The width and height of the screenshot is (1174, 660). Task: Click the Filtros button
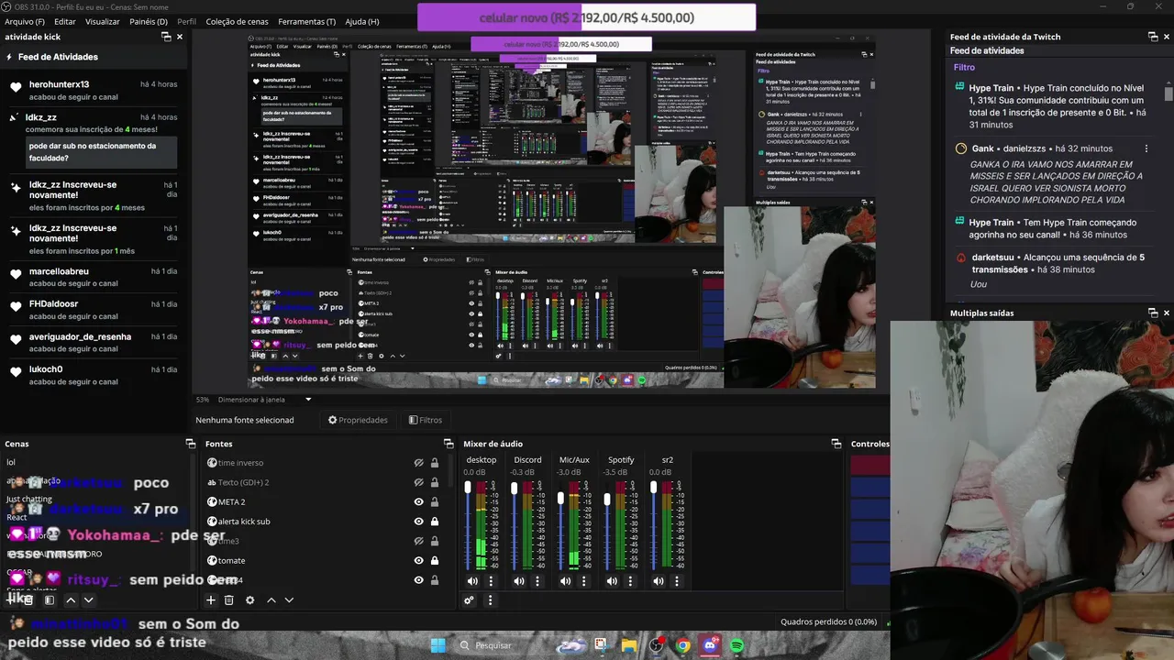coord(426,420)
